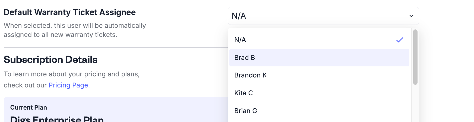The width and height of the screenshot is (474, 122).
Task: Click the Current Plan label text
Action: [29, 107]
